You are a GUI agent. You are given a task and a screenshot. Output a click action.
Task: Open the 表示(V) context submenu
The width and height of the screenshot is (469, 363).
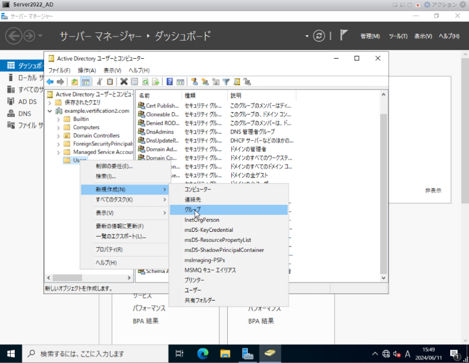[x=125, y=213]
